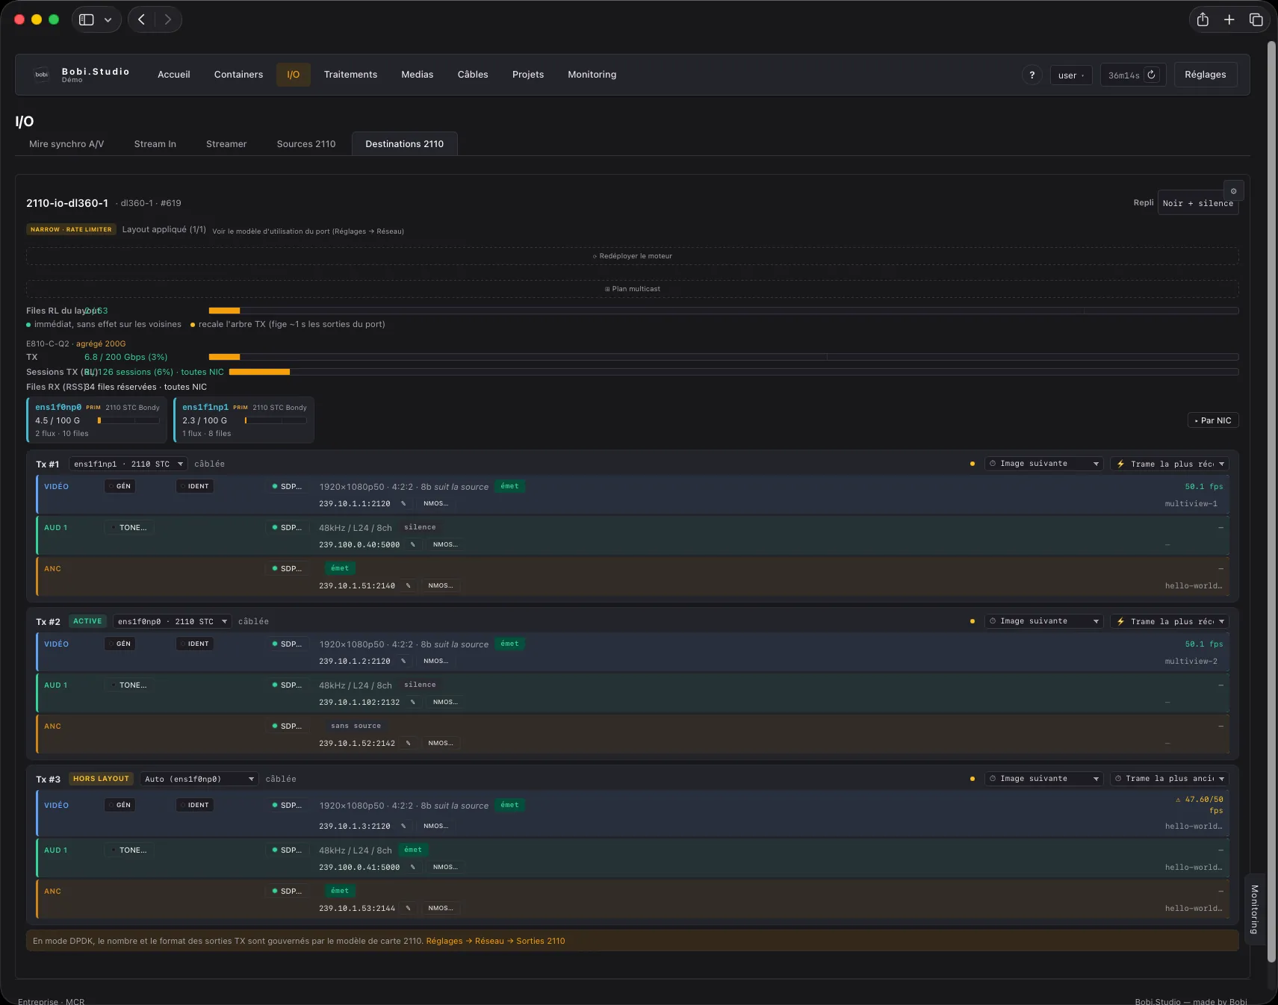
Task: Open the Monitoring menu in the top navigation
Action: pos(592,75)
